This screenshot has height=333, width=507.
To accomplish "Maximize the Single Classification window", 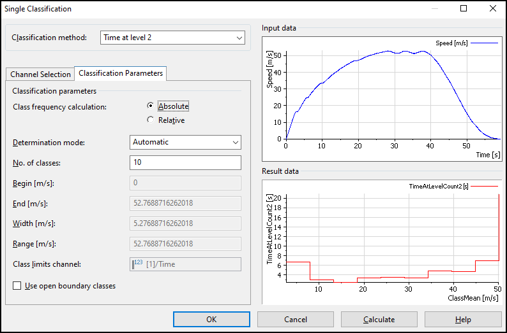I will [x=464, y=9].
